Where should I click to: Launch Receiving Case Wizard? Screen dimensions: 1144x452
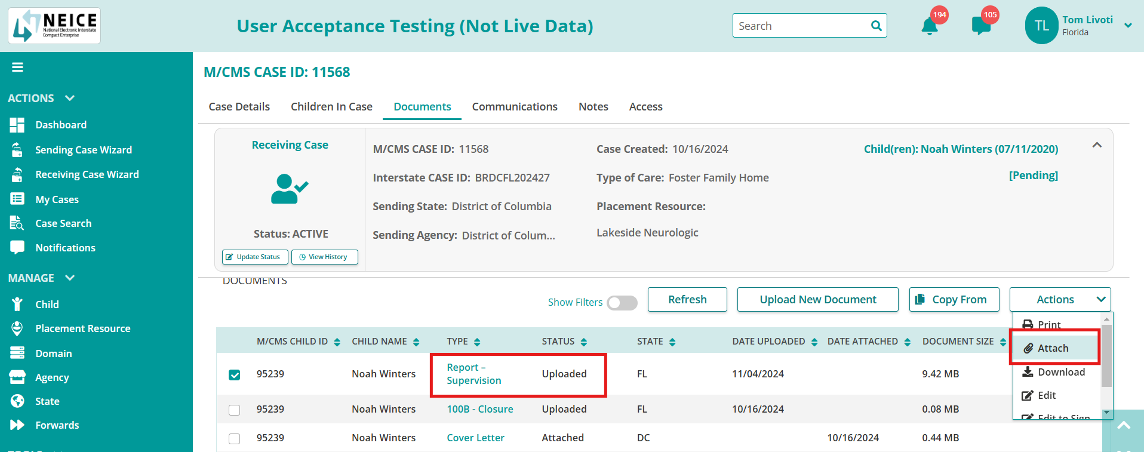click(x=87, y=174)
